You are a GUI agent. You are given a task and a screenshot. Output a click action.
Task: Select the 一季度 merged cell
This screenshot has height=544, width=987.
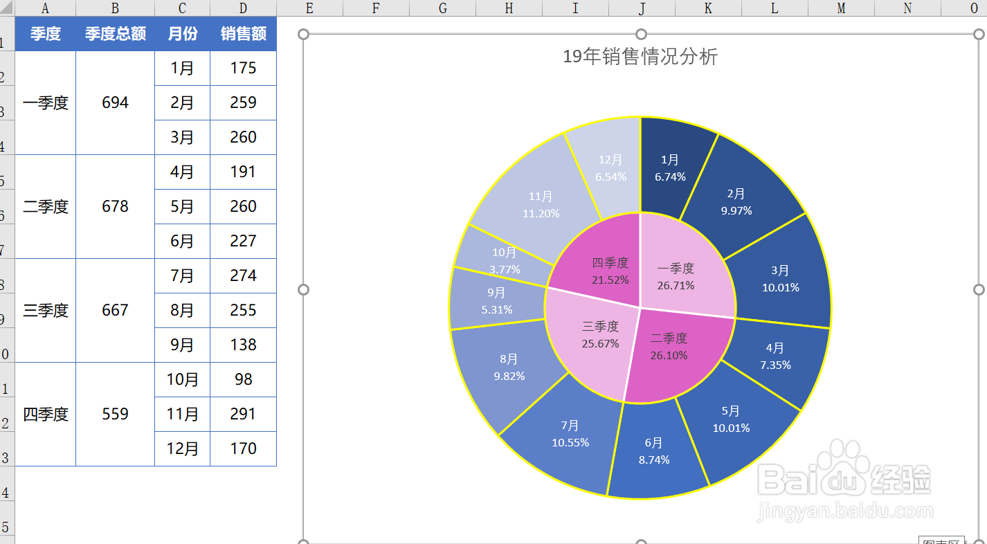point(46,103)
